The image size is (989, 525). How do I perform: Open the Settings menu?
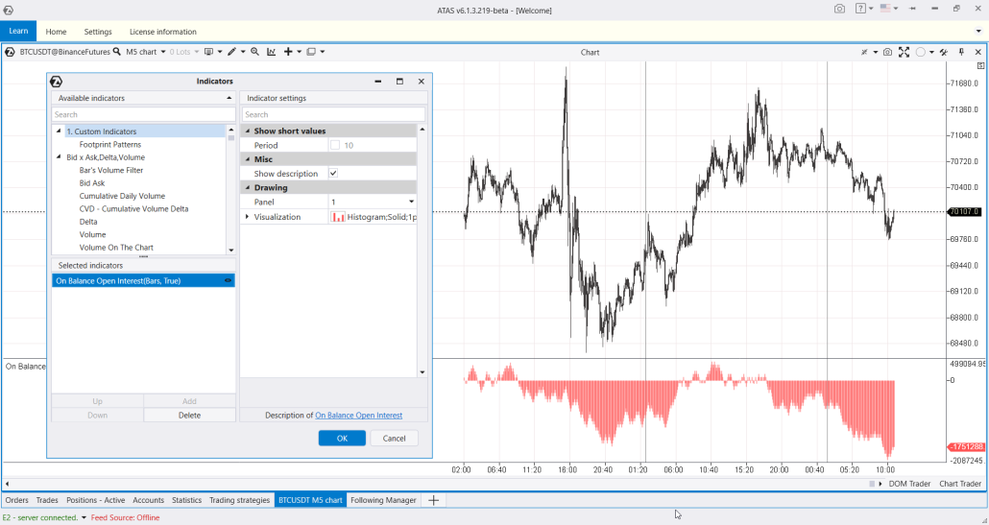tap(98, 32)
